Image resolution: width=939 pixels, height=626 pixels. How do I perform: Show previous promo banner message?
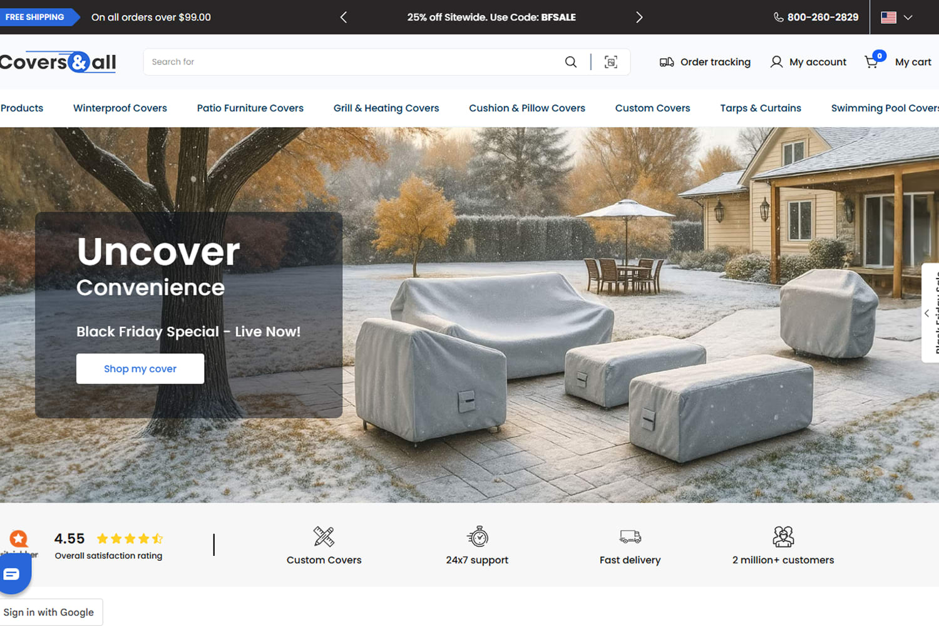pyautogui.click(x=343, y=18)
